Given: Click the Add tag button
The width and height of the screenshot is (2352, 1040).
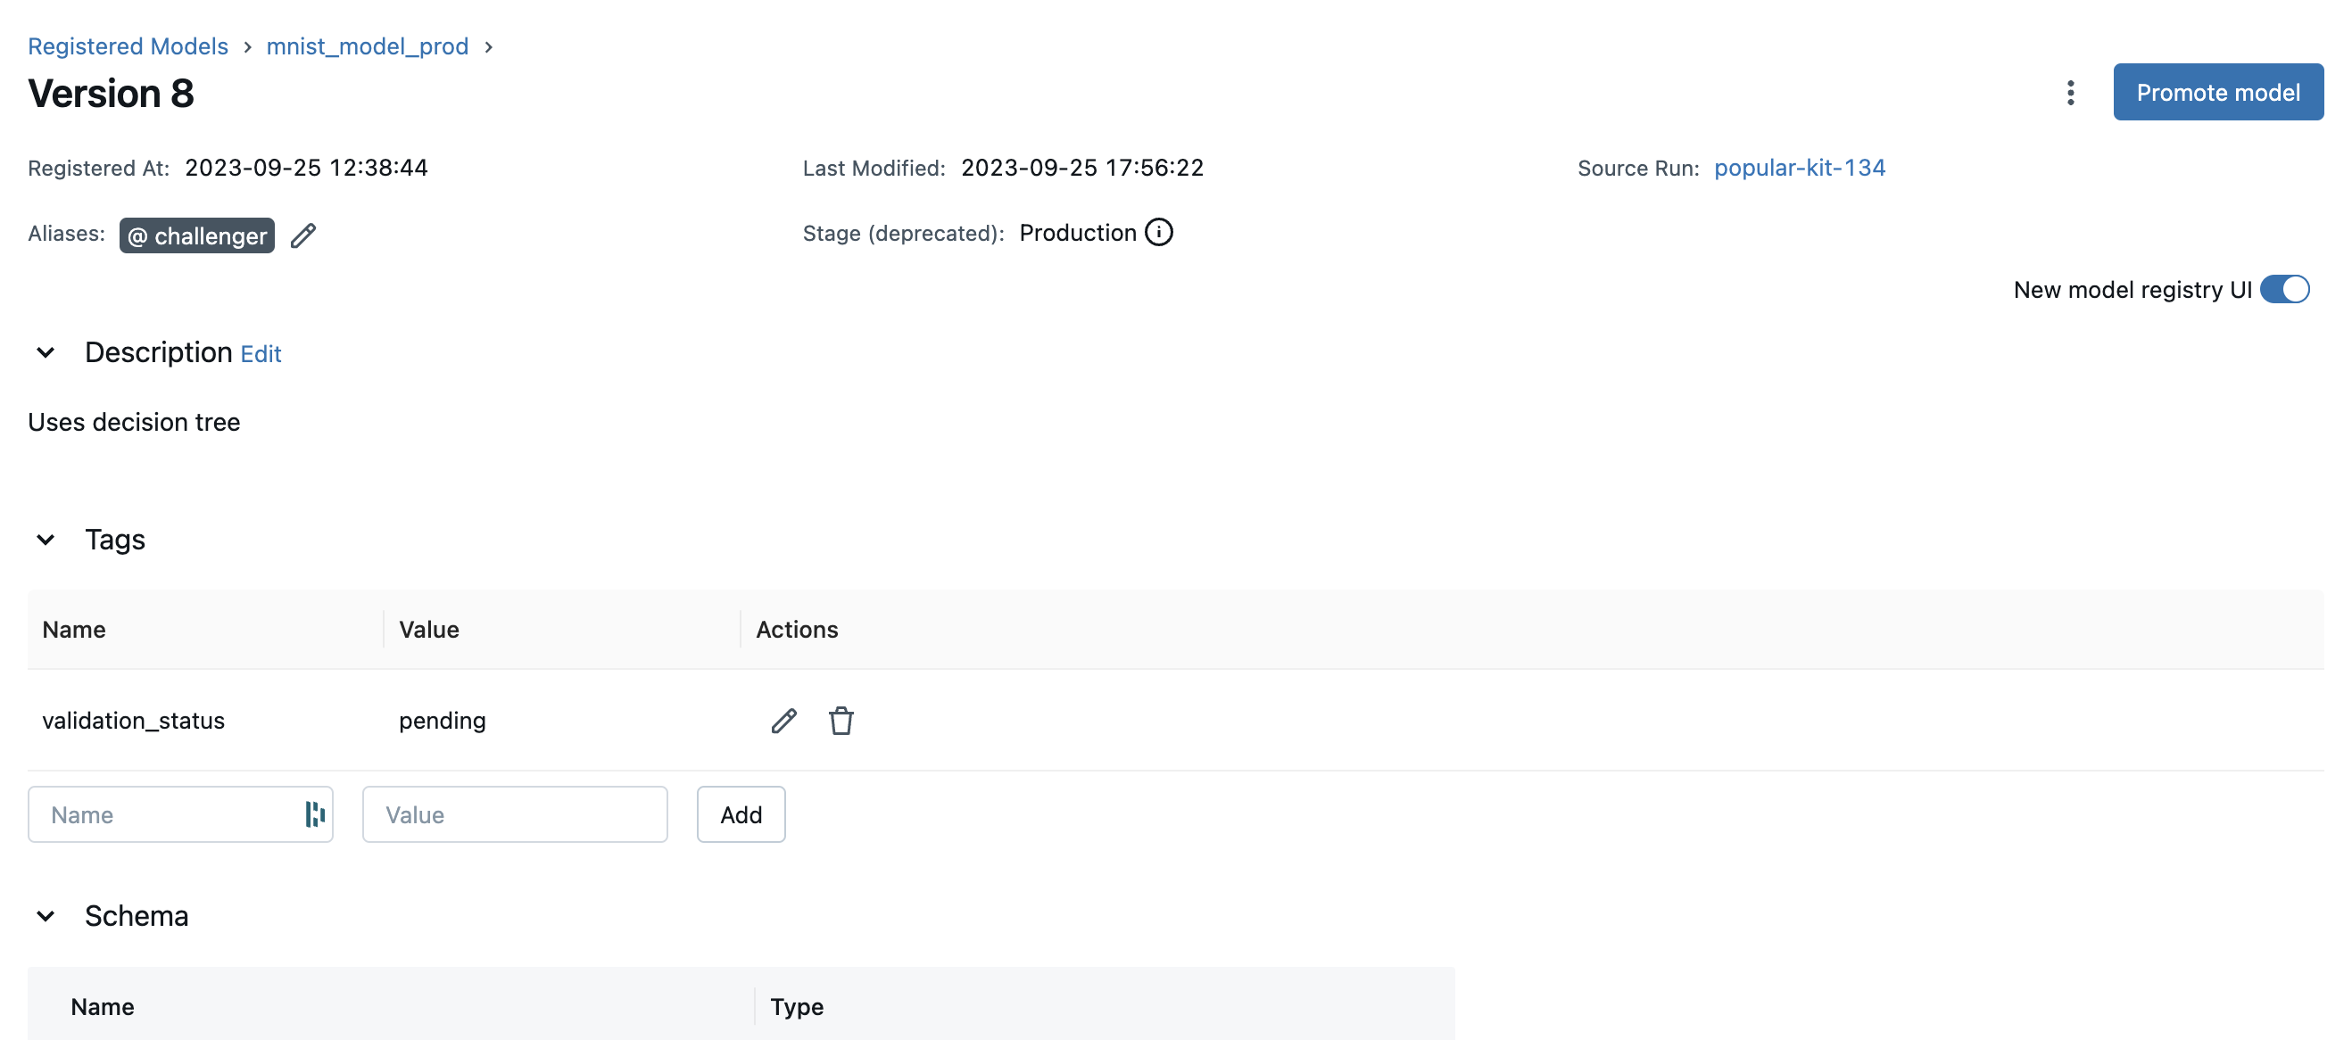Looking at the screenshot, I should 740,815.
